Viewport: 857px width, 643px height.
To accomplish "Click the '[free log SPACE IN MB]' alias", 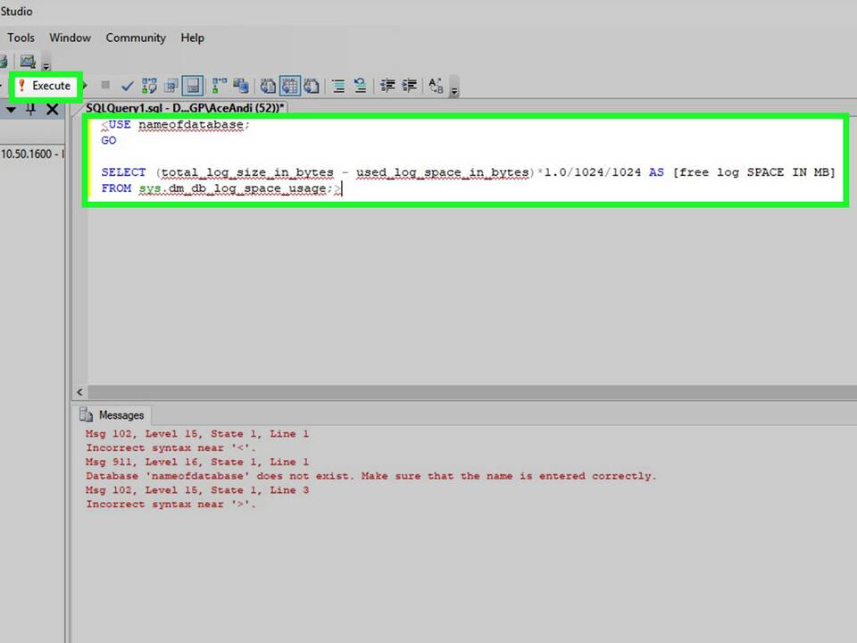I will 753,172.
